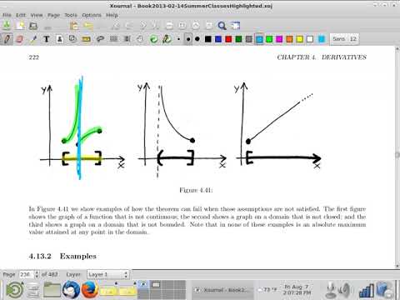Screen dimensions: 400x300
Task: Toggle fullscreen mode icon
Action: click(x=235, y=26)
